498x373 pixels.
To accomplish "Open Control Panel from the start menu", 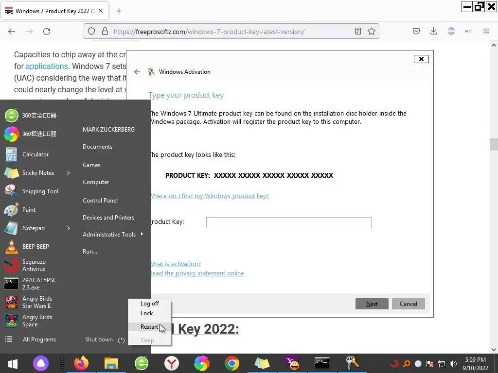I will [x=100, y=201].
